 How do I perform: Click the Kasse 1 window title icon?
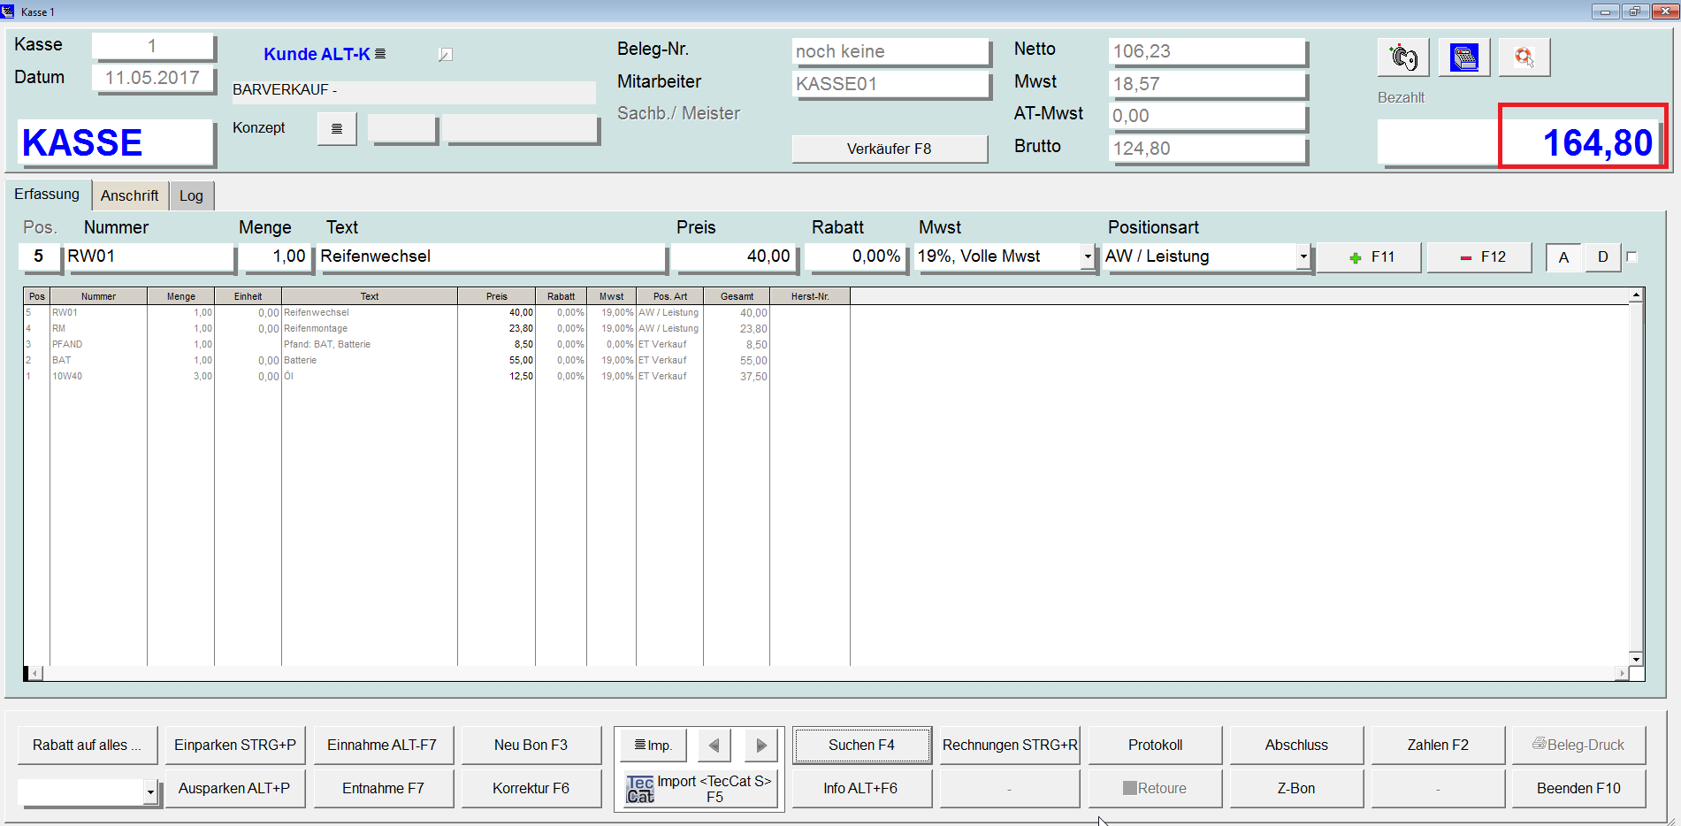pos(8,11)
